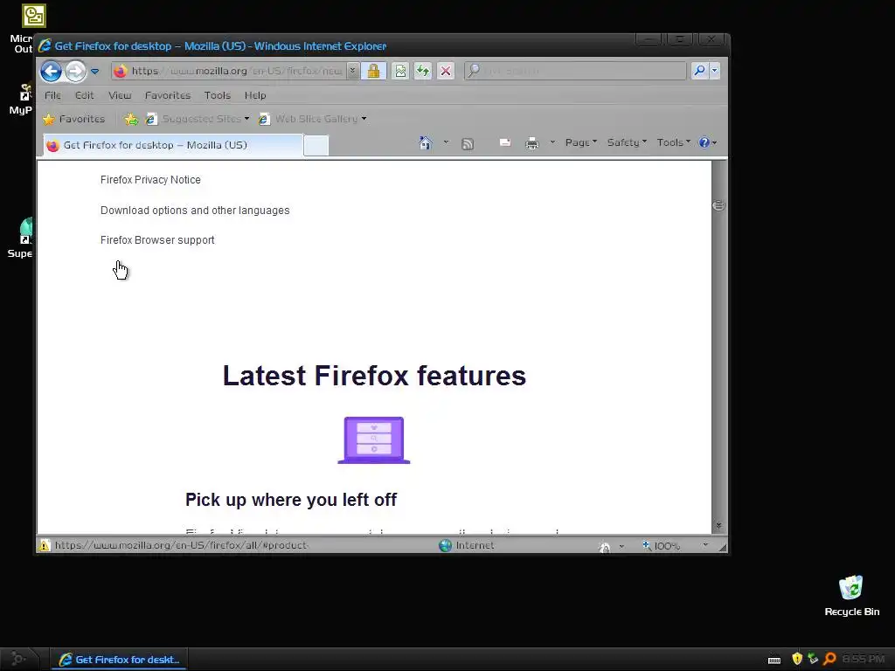Open the 100% zoom level control

661,546
